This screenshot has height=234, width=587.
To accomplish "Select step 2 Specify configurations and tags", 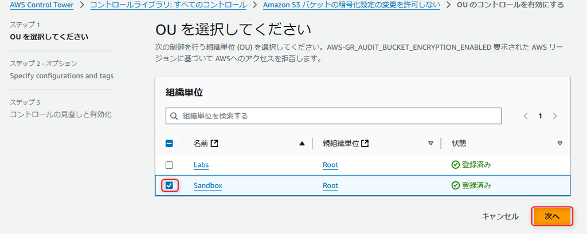I will [x=62, y=76].
